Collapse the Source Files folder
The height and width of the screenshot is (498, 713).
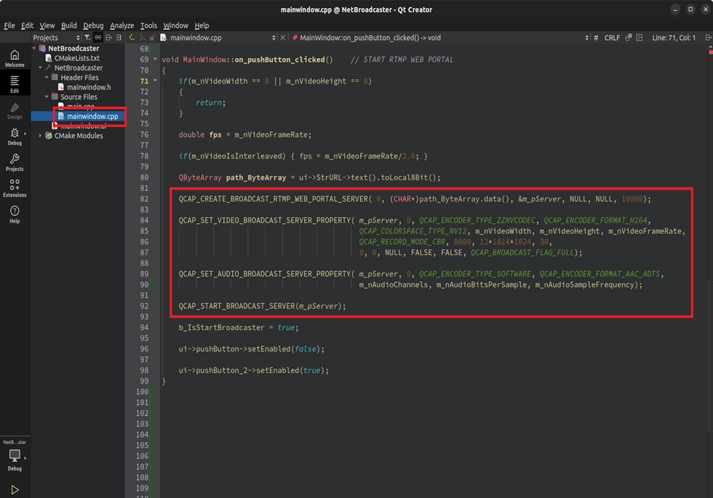coord(47,97)
